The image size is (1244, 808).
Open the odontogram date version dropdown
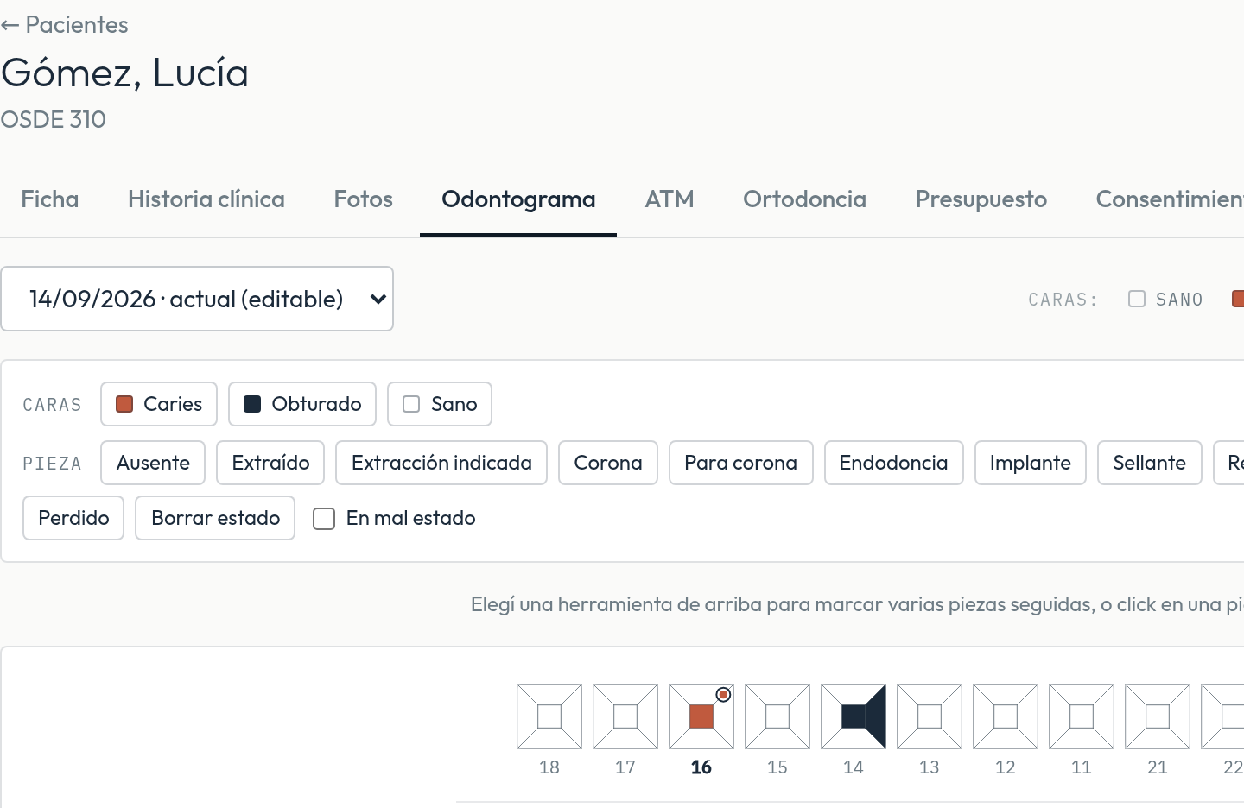pos(197,299)
